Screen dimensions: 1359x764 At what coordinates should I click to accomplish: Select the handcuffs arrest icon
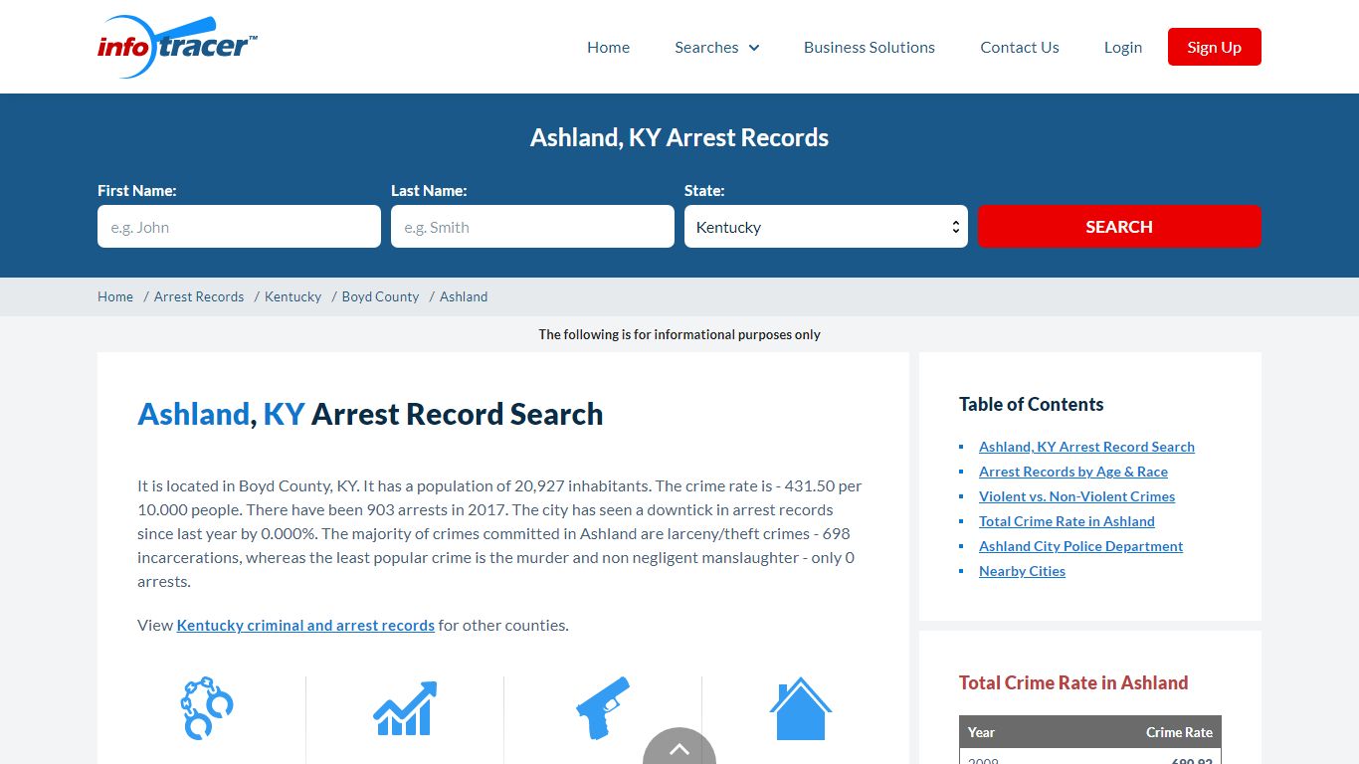(x=207, y=708)
